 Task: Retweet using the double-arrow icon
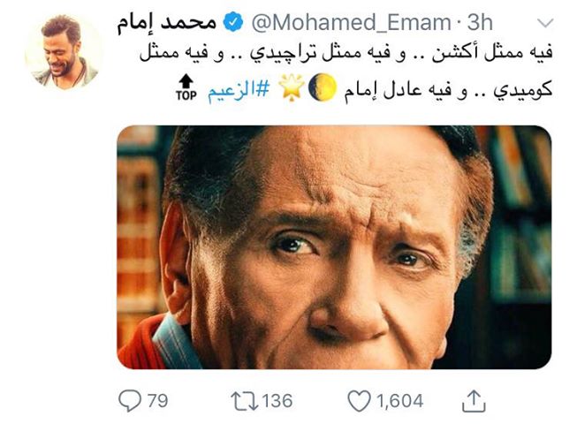(x=245, y=401)
